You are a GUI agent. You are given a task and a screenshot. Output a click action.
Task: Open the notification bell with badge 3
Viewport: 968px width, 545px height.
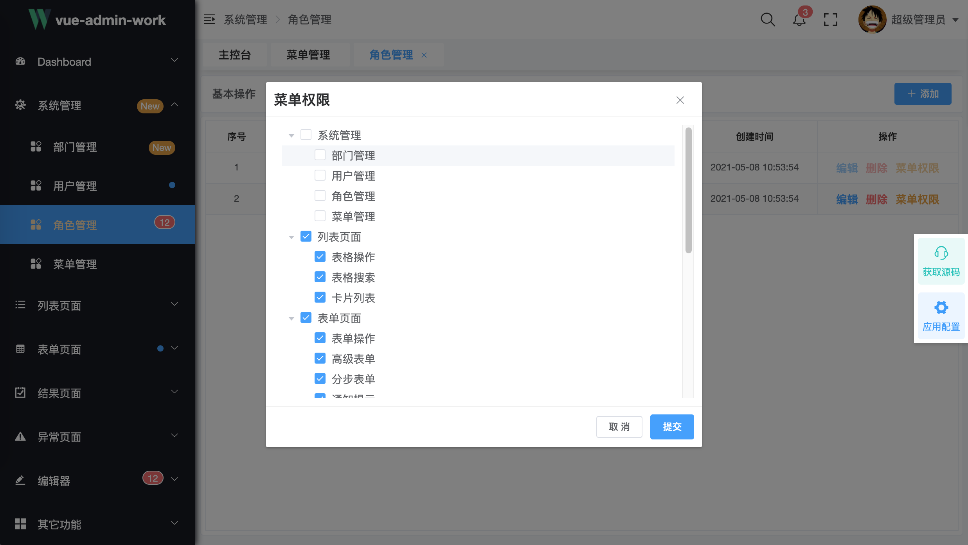(x=799, y=20)
